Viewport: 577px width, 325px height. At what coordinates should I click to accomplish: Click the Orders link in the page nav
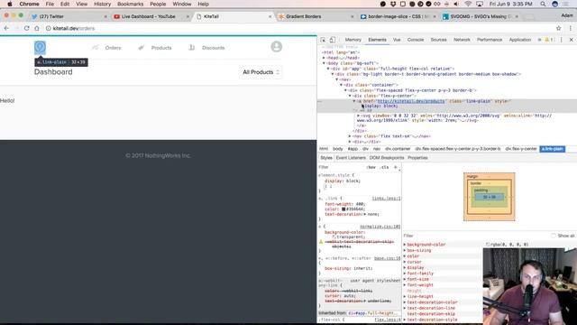[x=113, y=48]
